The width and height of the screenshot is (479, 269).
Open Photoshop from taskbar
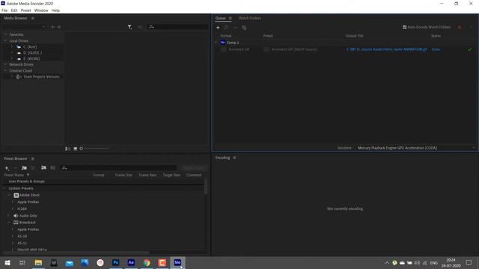click(x=115, y=262)
